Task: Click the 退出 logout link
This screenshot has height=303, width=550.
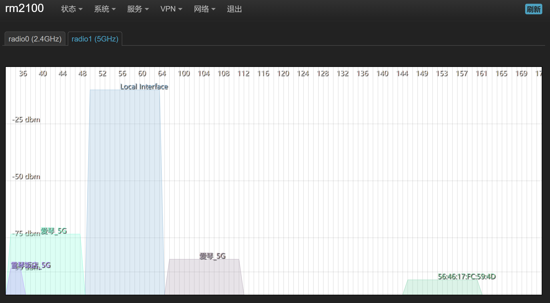Action: tap(234, 9)
